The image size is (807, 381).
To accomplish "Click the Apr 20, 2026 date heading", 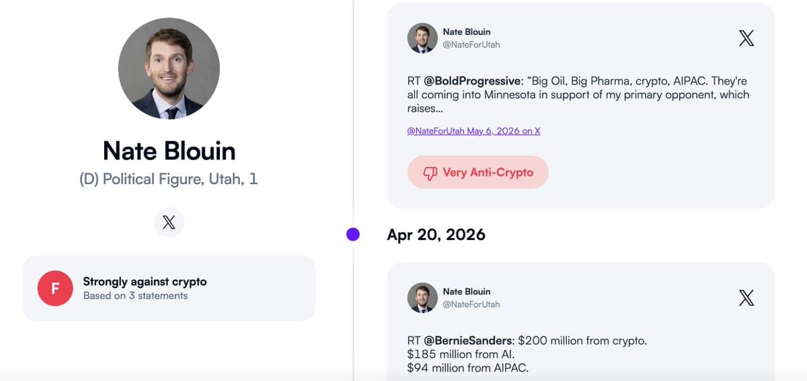I will tap(436, 235).
